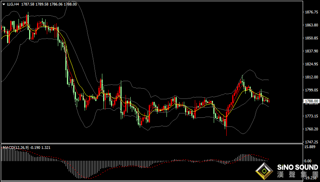Click the MACD(12,26,9) indicator label

pyautogui.click(x=16, y=147)
